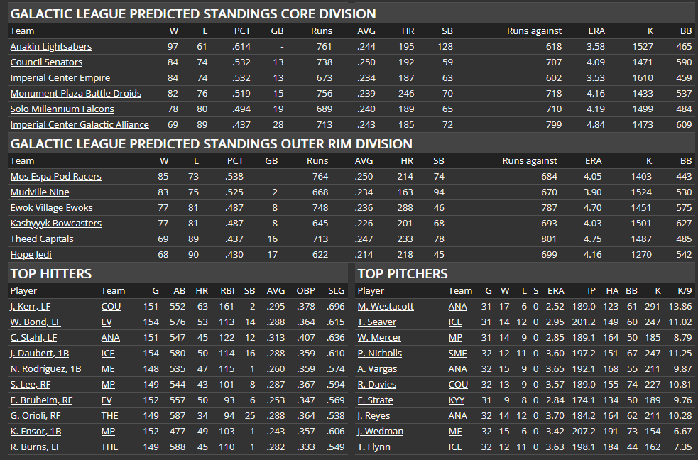The image size is (698, 460).
Task: Open the Monument Plaza Battle Droids link
Action: (75, 94)
